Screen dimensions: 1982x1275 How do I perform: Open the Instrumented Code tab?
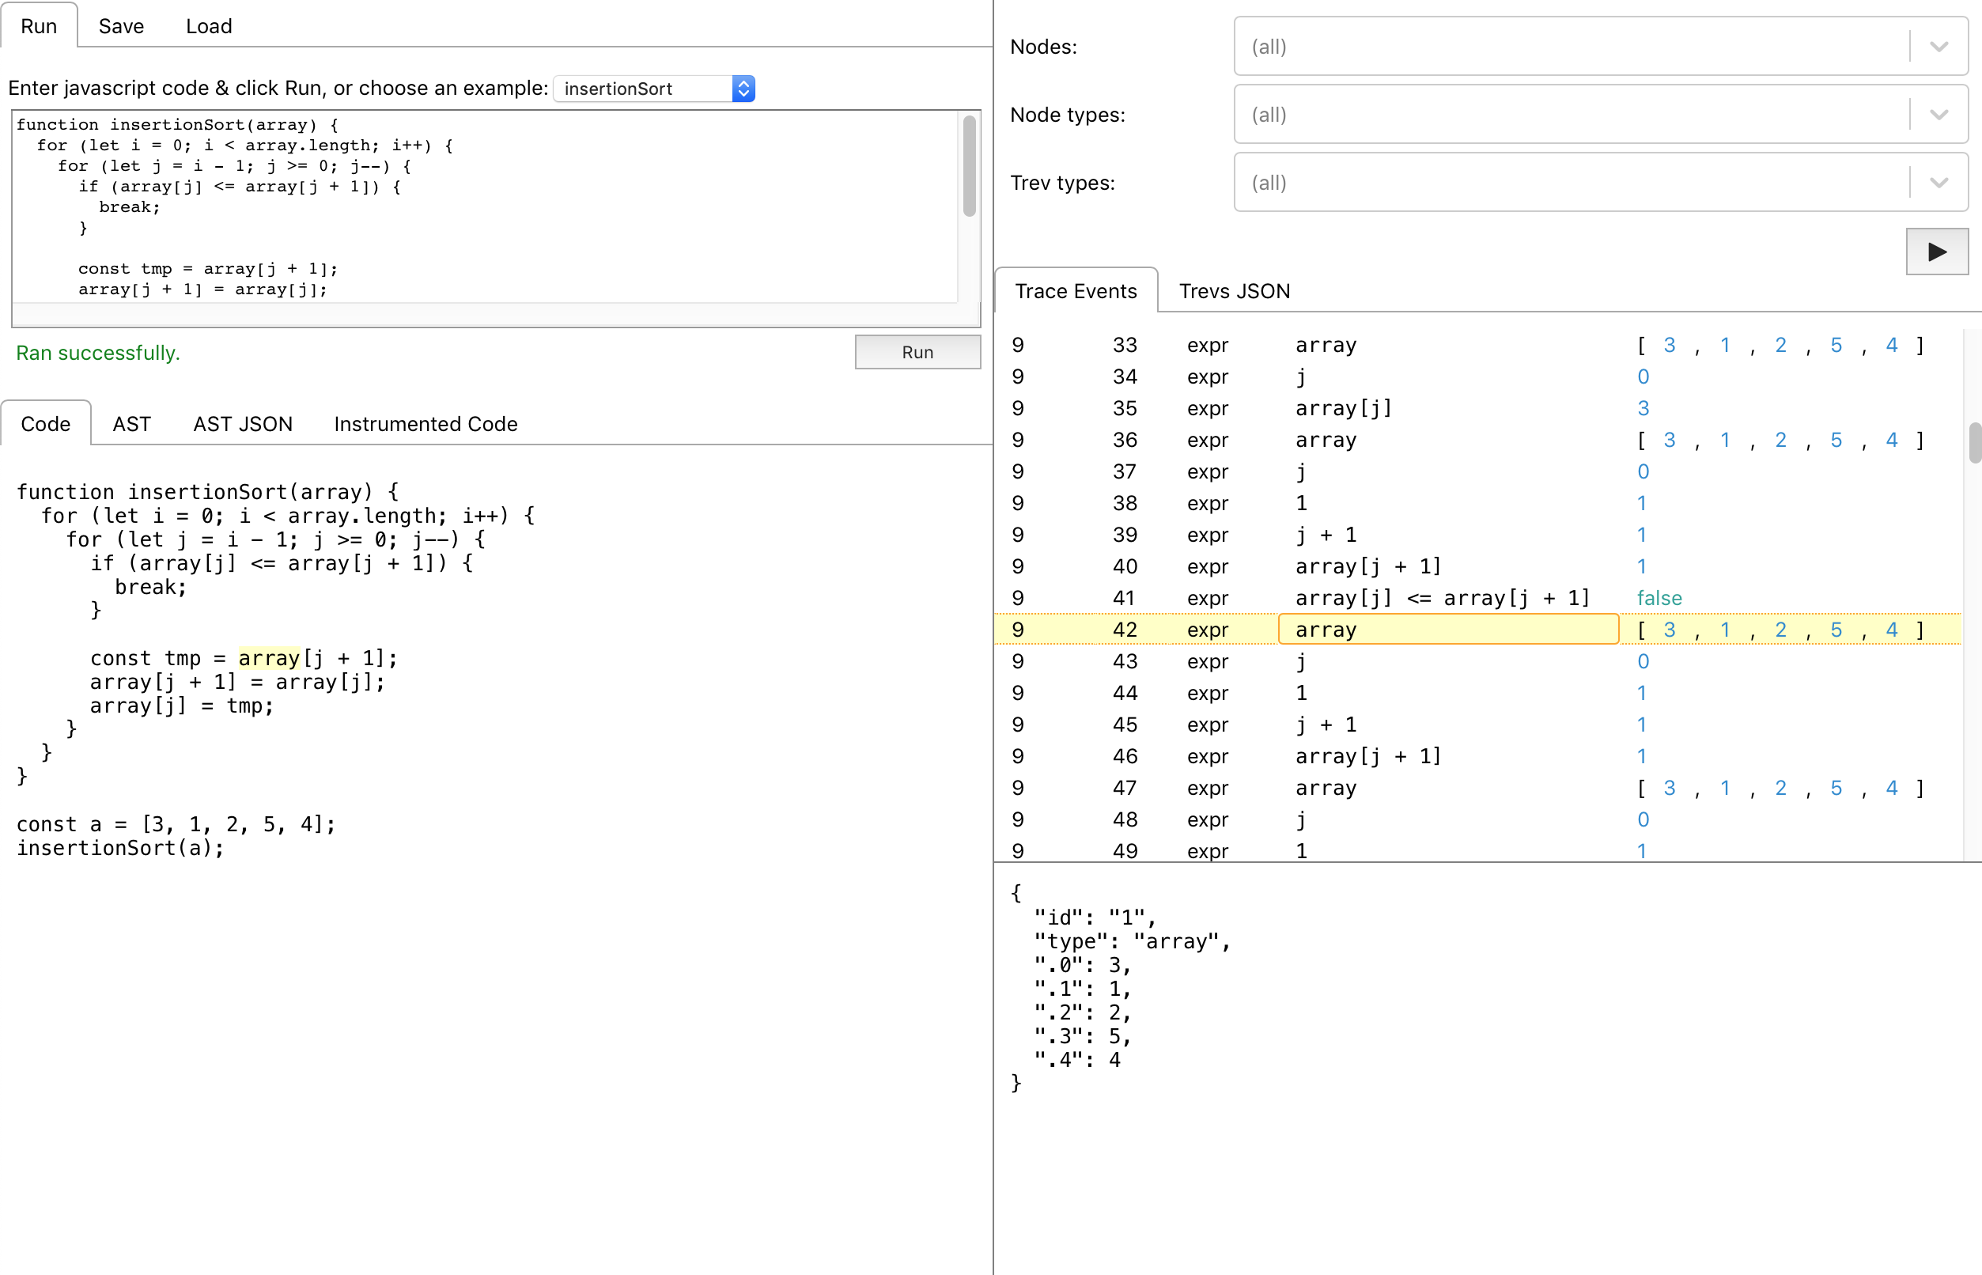[x=425, y=423]
